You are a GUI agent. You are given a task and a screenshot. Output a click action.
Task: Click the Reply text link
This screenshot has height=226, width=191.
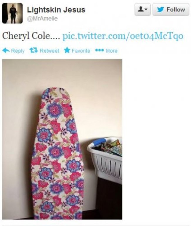tap(18, 51)
